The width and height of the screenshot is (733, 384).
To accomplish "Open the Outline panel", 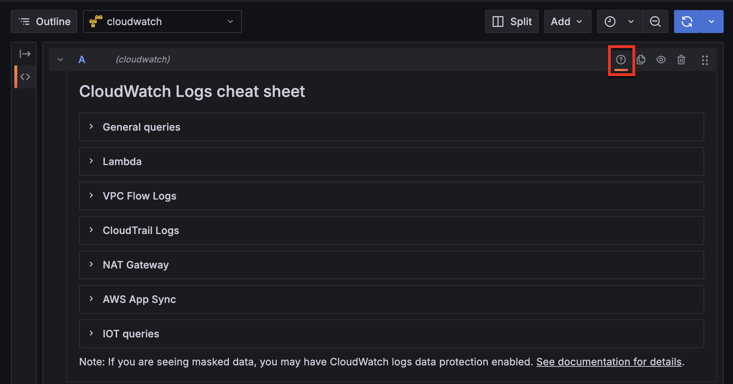I will coord(44,21).
